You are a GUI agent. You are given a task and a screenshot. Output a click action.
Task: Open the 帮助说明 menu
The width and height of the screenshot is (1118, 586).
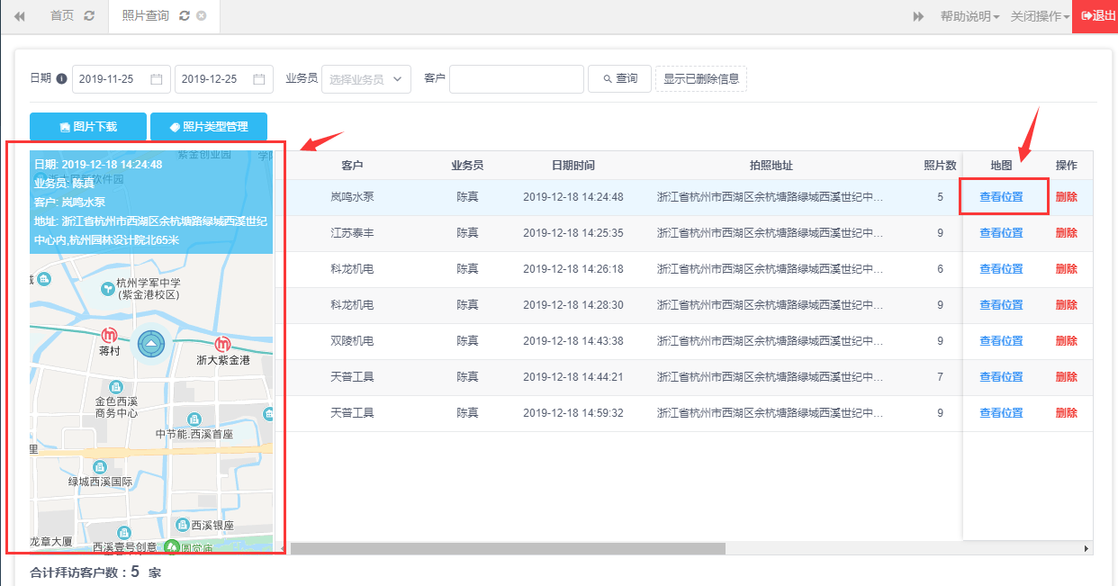point(969,16)
